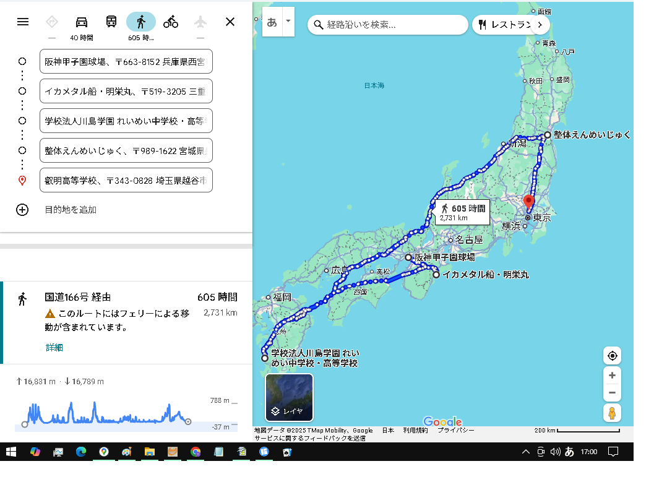Open the 利用規約 link

tap(416, 431)
